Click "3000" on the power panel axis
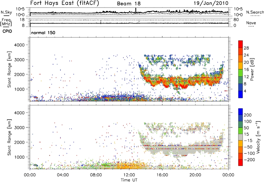Screen dimensions: 264x182 click(x=19, y=60)
